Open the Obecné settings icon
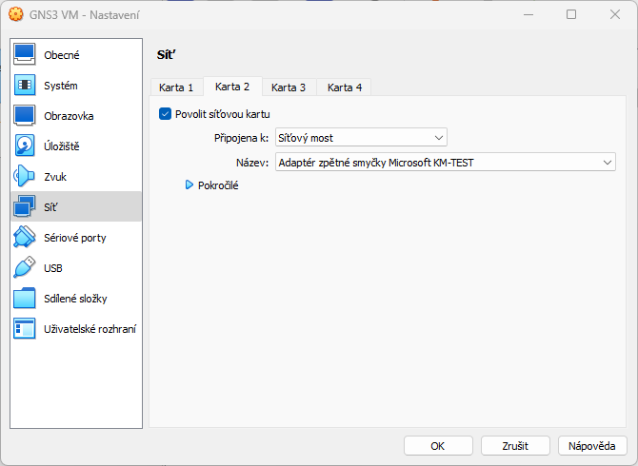 click(25, 54)
